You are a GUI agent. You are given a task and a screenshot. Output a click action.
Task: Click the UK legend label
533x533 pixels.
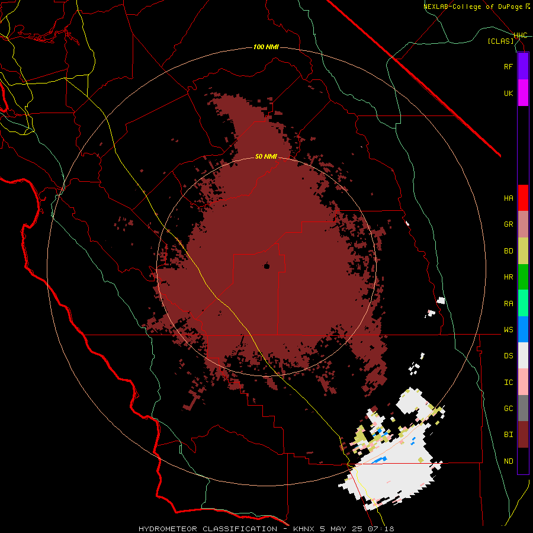click(x=508, y=93)
